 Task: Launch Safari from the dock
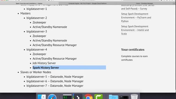click(x=52, y=97)
